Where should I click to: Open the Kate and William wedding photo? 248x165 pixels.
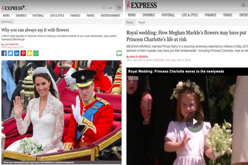(62, 112)
